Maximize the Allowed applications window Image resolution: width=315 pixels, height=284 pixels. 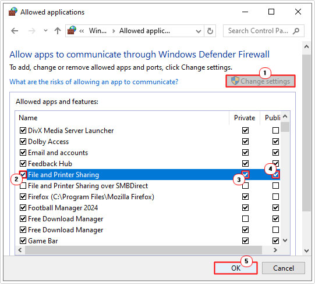pyautogui.click(x=271, y=12)
